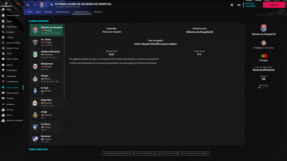Select Le Havre partner club
The height and width of the screenshot is (161, 287).
(x=46, y=127)
